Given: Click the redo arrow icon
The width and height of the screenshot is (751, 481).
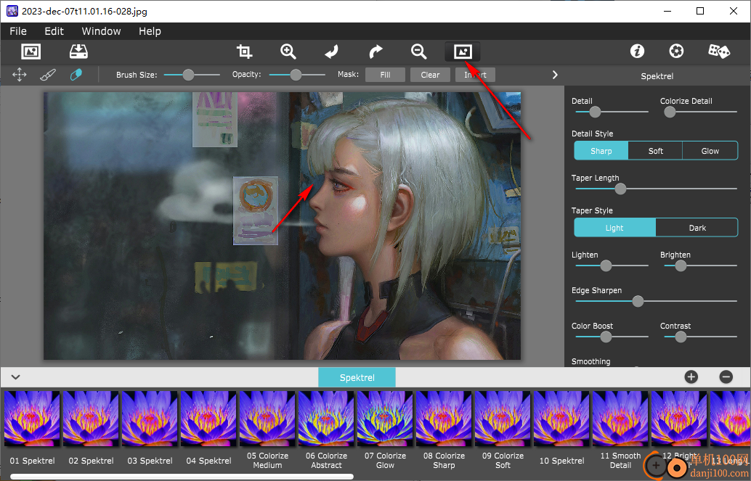Looking at the screenshot, I should [x=376, y=52].
